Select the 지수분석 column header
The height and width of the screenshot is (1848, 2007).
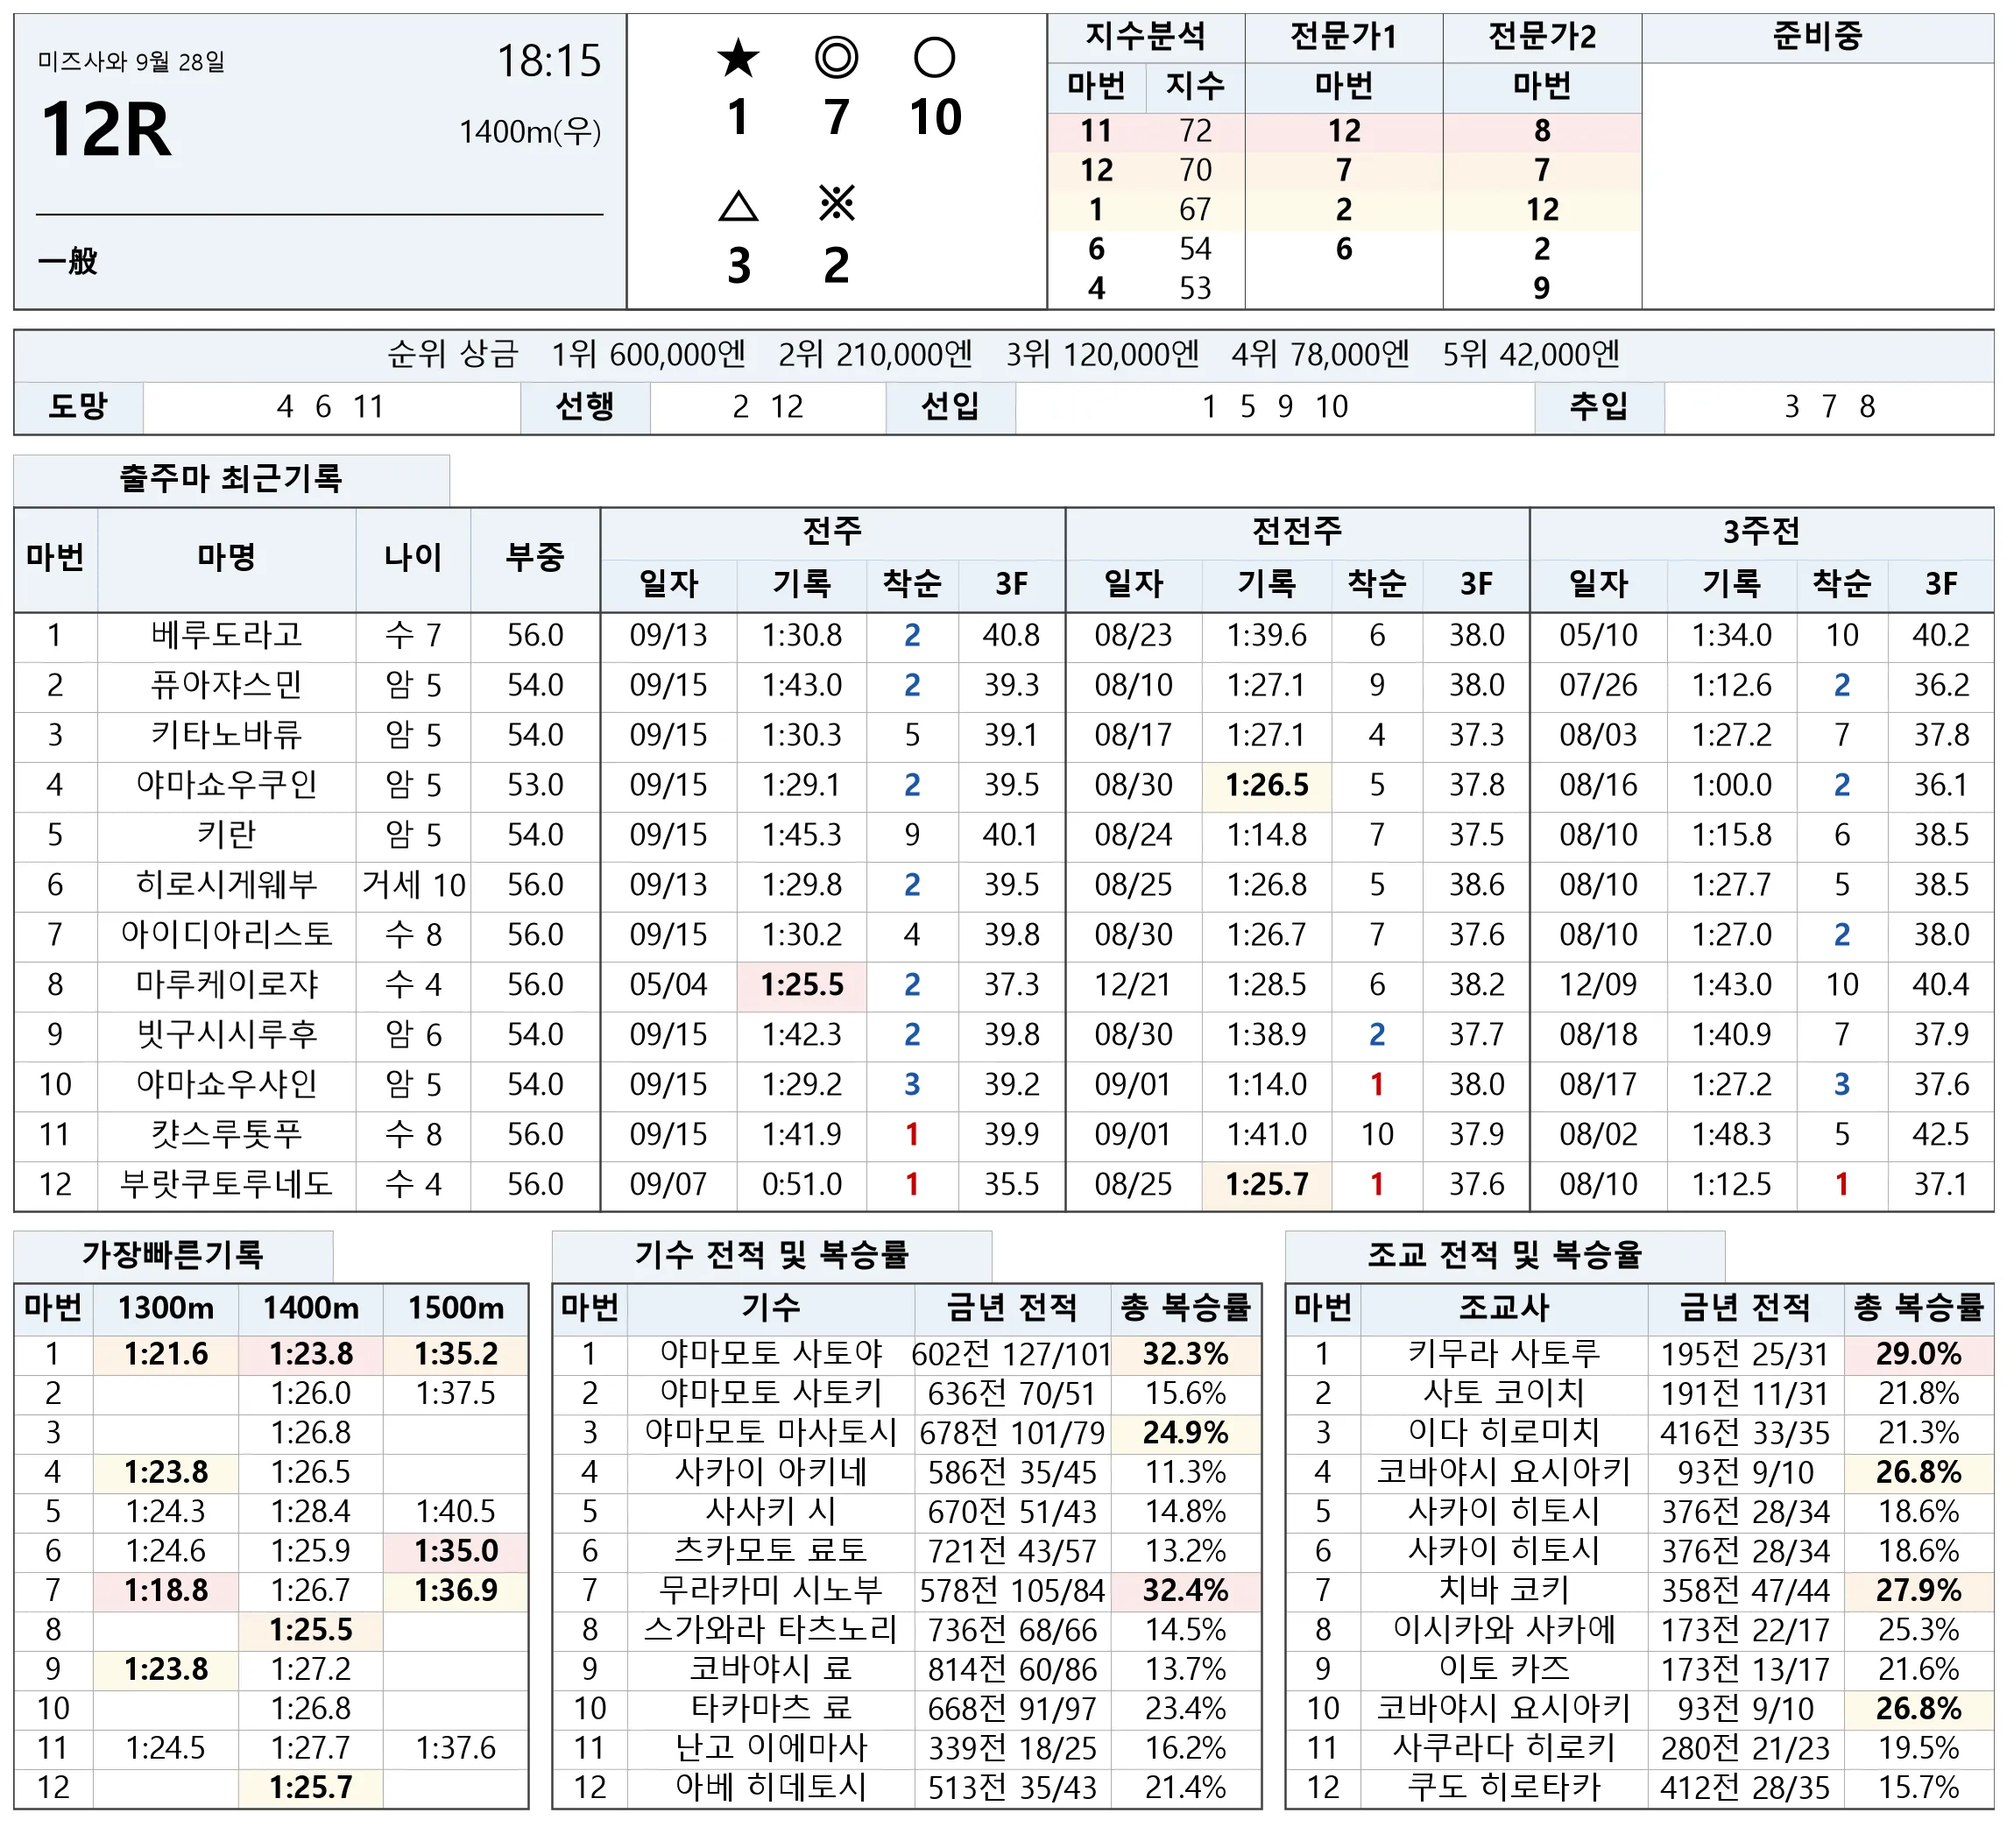tap(1145, 37)
